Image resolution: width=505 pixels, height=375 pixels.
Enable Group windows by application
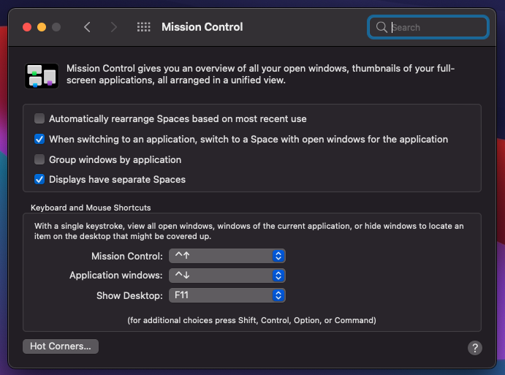(x=39, y=159)
